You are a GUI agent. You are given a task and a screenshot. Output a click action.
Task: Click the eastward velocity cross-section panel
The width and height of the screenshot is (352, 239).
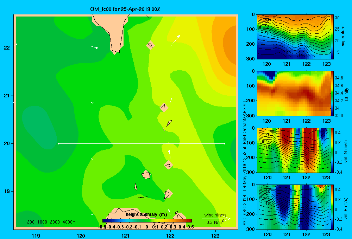[294, 207]
